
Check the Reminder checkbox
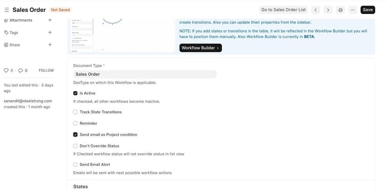76,123
